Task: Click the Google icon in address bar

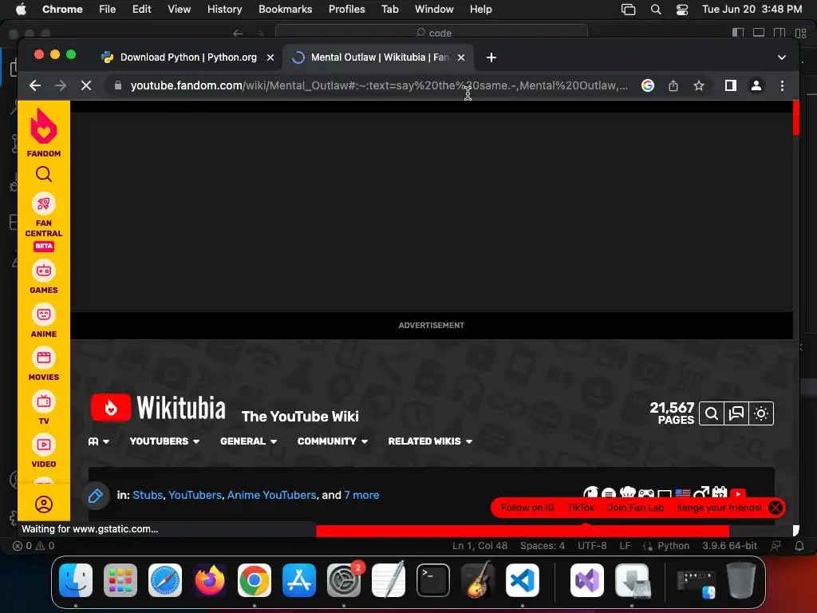Action: click(648, 85)
